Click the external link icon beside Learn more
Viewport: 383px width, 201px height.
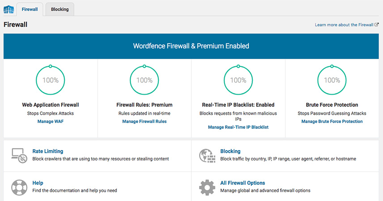[377, 25]
